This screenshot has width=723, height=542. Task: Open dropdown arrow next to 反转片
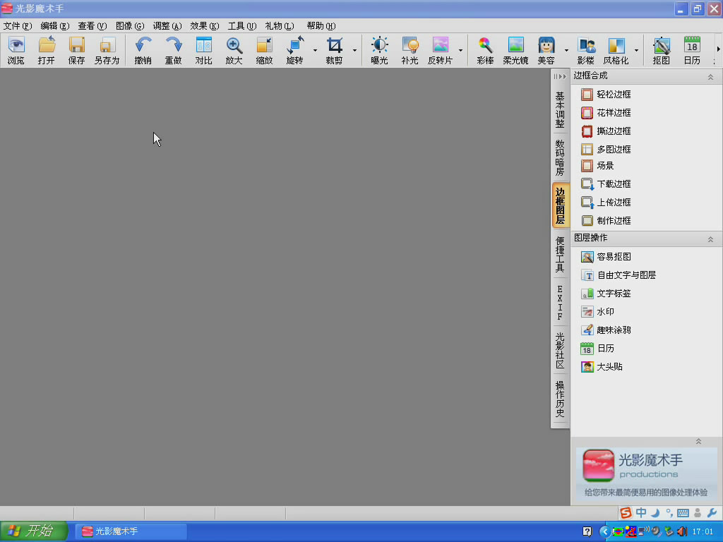coord(460,50)
